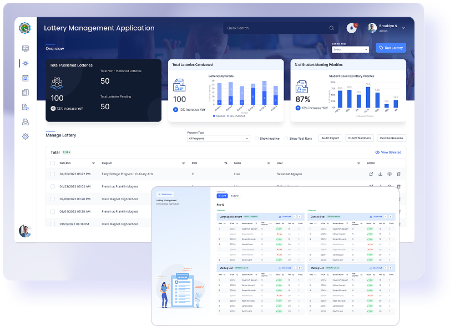Sort by the Pool column header arrows
455x326 pixels.
click(x=226, y=163)
